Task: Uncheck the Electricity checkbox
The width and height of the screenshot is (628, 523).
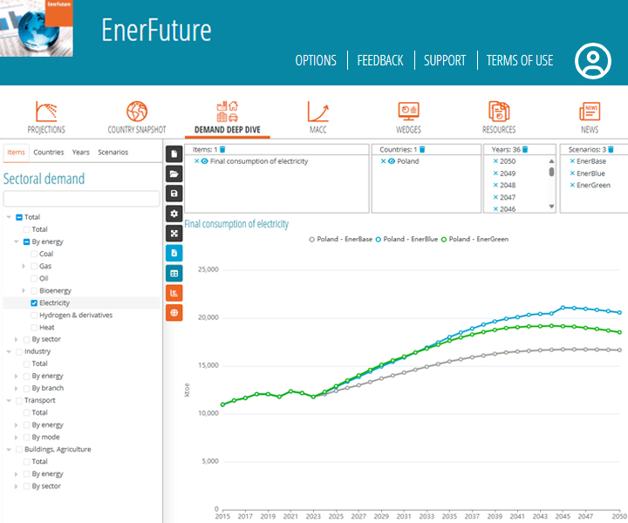Action: point(34,302)
